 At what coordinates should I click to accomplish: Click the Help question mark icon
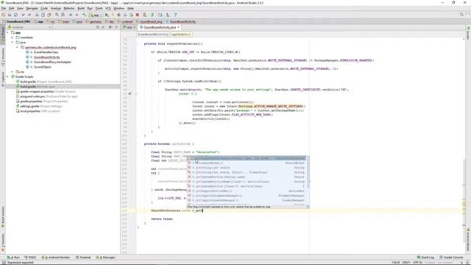click(x=175, y=15)
